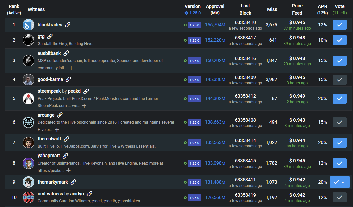Click the yabapmatt avatar thumbnail
This screenshot has height=207, width=353.
(28, 163)
